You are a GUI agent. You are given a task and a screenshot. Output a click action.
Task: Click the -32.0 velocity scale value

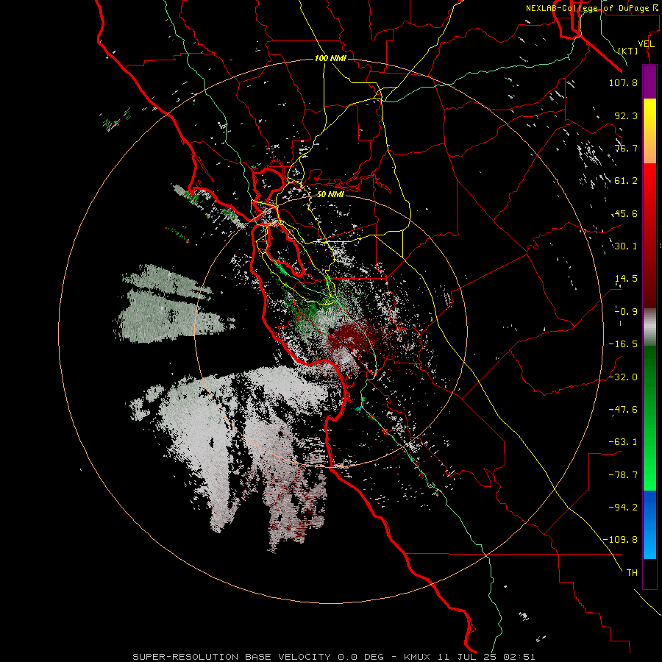pos(623,377)
